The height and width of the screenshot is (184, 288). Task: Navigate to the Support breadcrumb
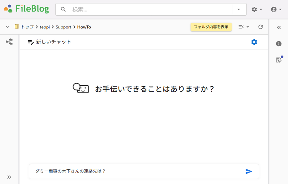(x=63, y=27)
